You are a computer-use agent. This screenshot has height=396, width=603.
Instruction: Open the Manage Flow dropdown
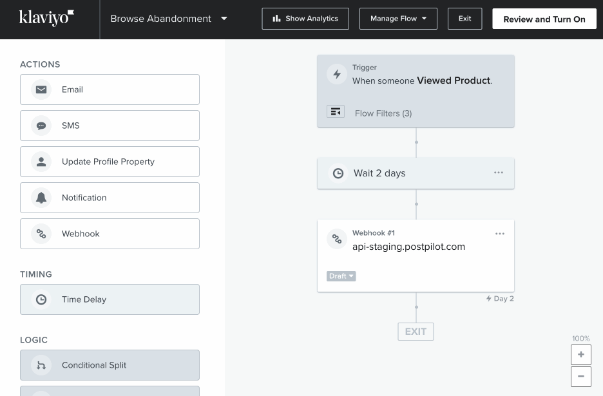[x=398, y=19]
